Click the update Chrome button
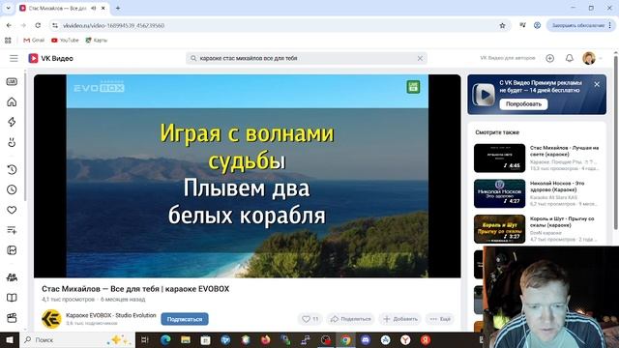619x348 pixels. (x=578, y=25)
